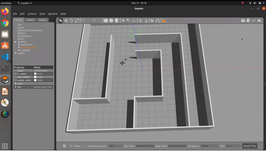Select Physics in the world tree

[22, 33]
